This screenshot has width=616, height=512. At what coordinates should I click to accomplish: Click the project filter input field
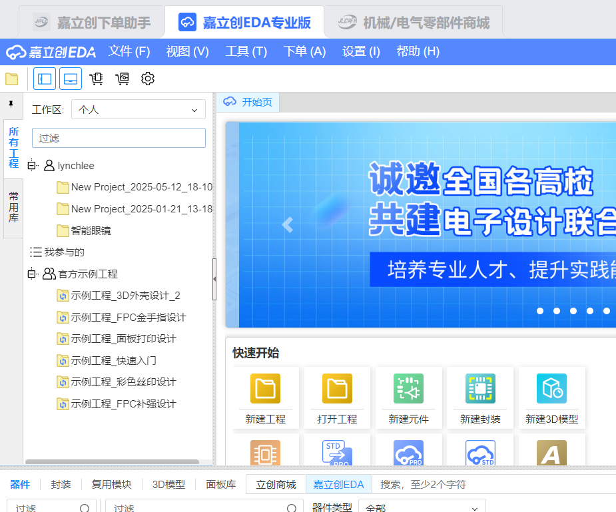pos(119,138)
